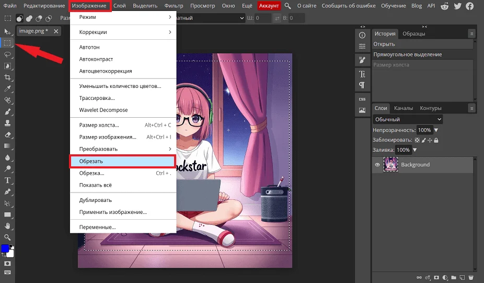
Task: Select the Hand pan tool
Action: coord(8,226)
